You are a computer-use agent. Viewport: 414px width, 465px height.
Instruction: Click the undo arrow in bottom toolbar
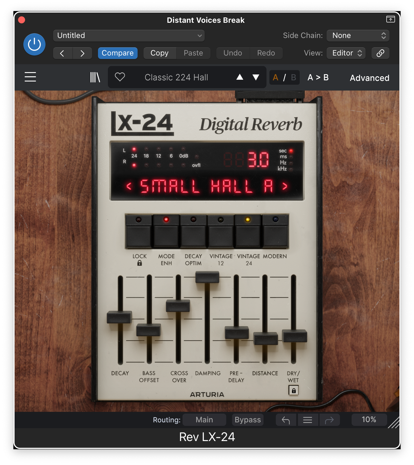[286, 420]
